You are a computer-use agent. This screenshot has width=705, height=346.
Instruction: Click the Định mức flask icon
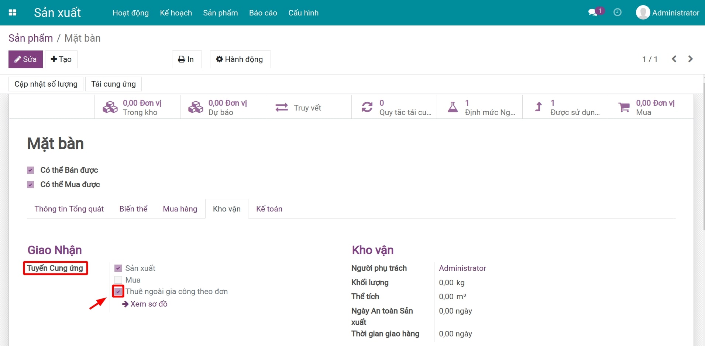tap(453, 107)
